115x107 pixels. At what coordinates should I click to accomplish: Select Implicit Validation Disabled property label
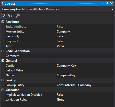tap(24, 95)
